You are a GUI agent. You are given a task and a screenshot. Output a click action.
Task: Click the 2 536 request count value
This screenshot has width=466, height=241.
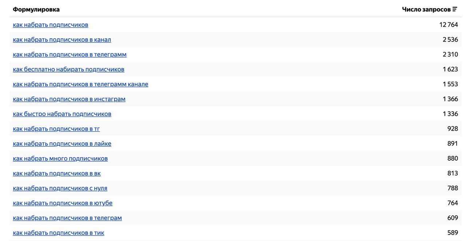(x=450, y=40)
